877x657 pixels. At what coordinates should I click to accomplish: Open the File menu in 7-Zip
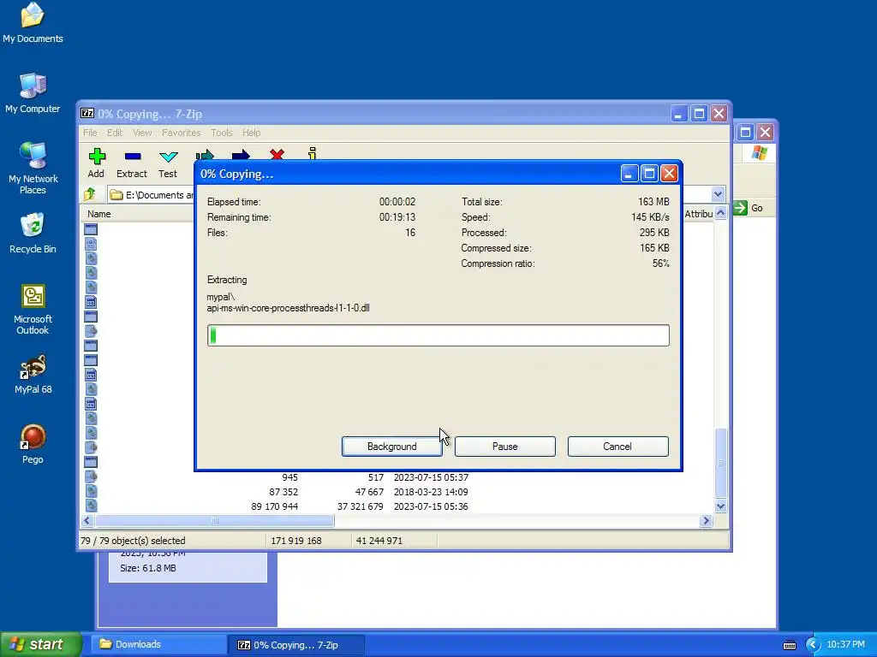click(90, 133)
